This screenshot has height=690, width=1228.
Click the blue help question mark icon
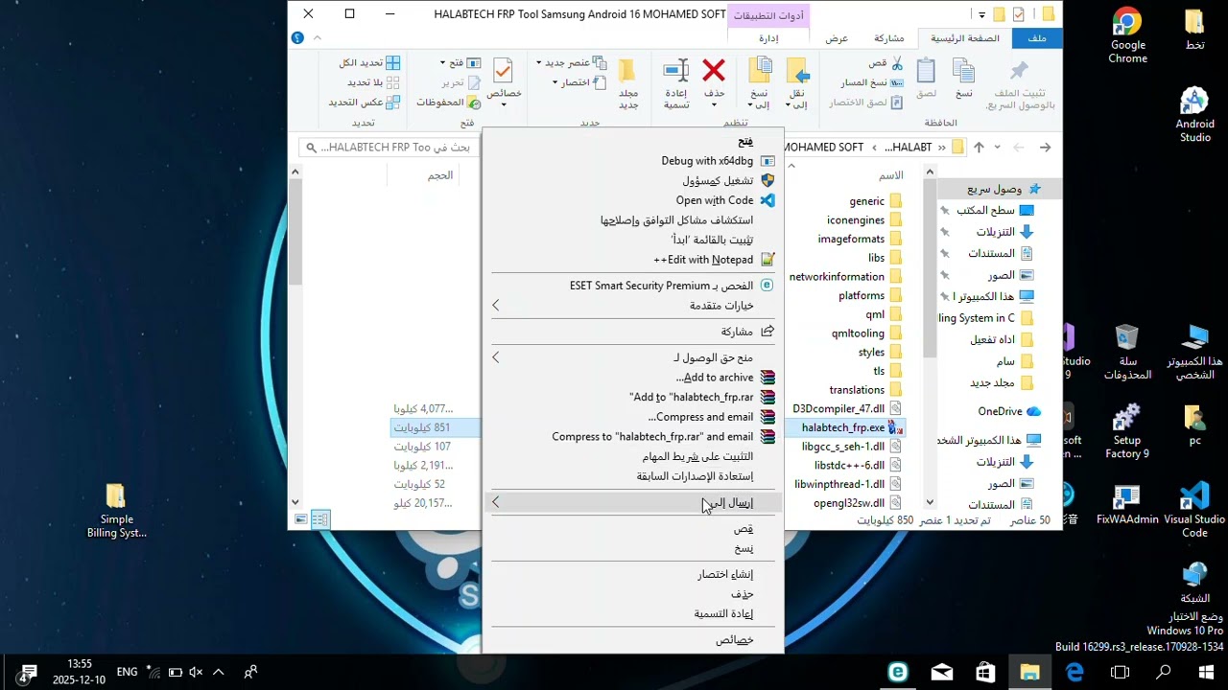tap(297, 38)
